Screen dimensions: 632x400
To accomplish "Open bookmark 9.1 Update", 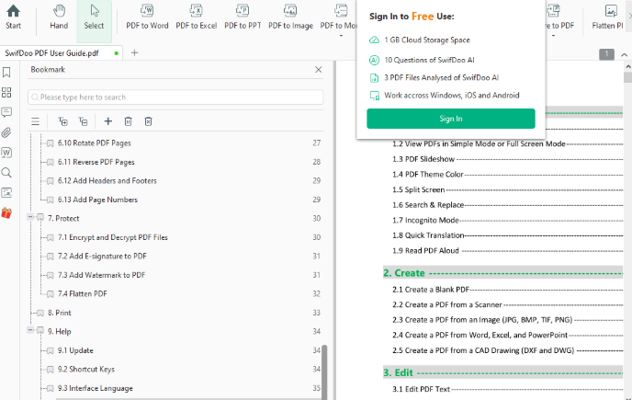I will click(75, 350).
